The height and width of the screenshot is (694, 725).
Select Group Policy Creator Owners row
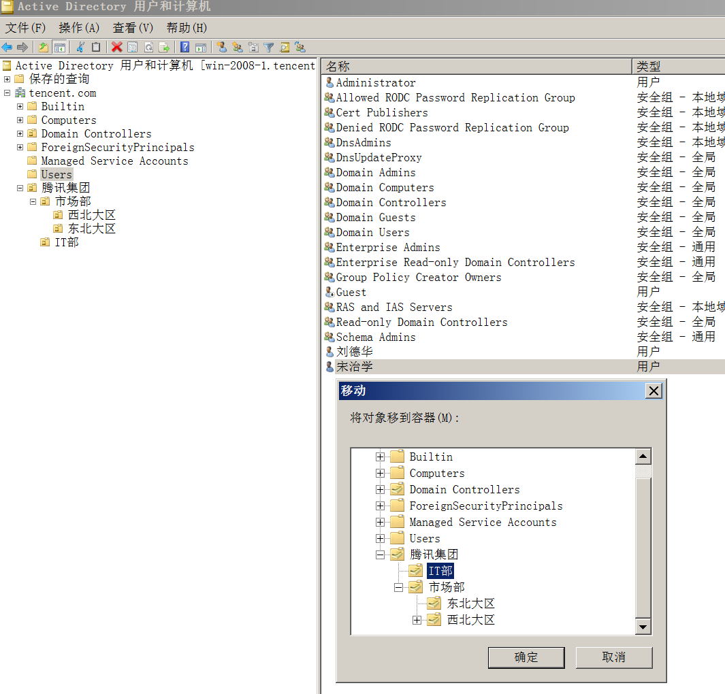pos(419,277)
